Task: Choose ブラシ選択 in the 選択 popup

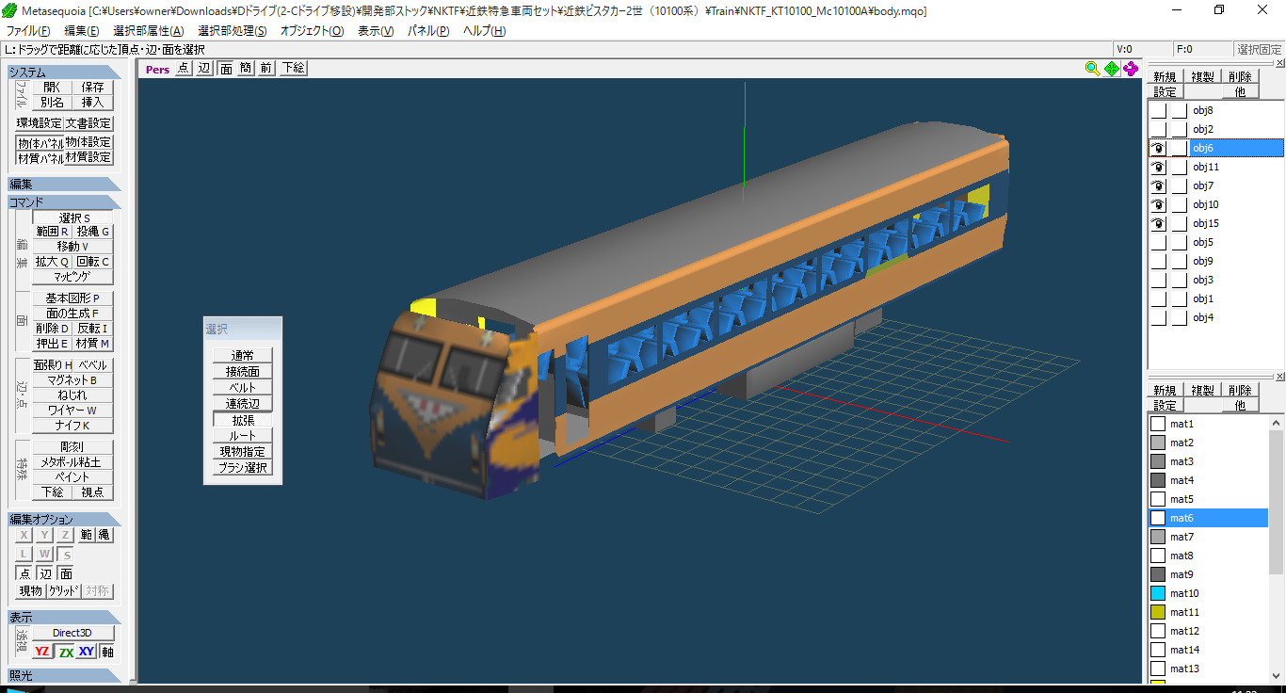Action: [x=243, y=468]
